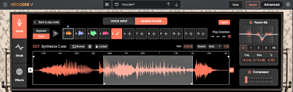Screen dimensions: 293x92
Task: Select Keyboard trigger mode
Action: coord(41,31)
